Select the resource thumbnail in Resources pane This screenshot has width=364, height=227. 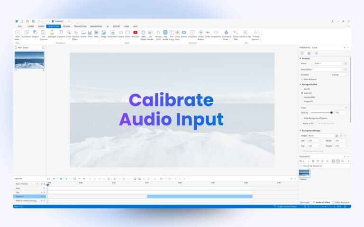point(304,174)
